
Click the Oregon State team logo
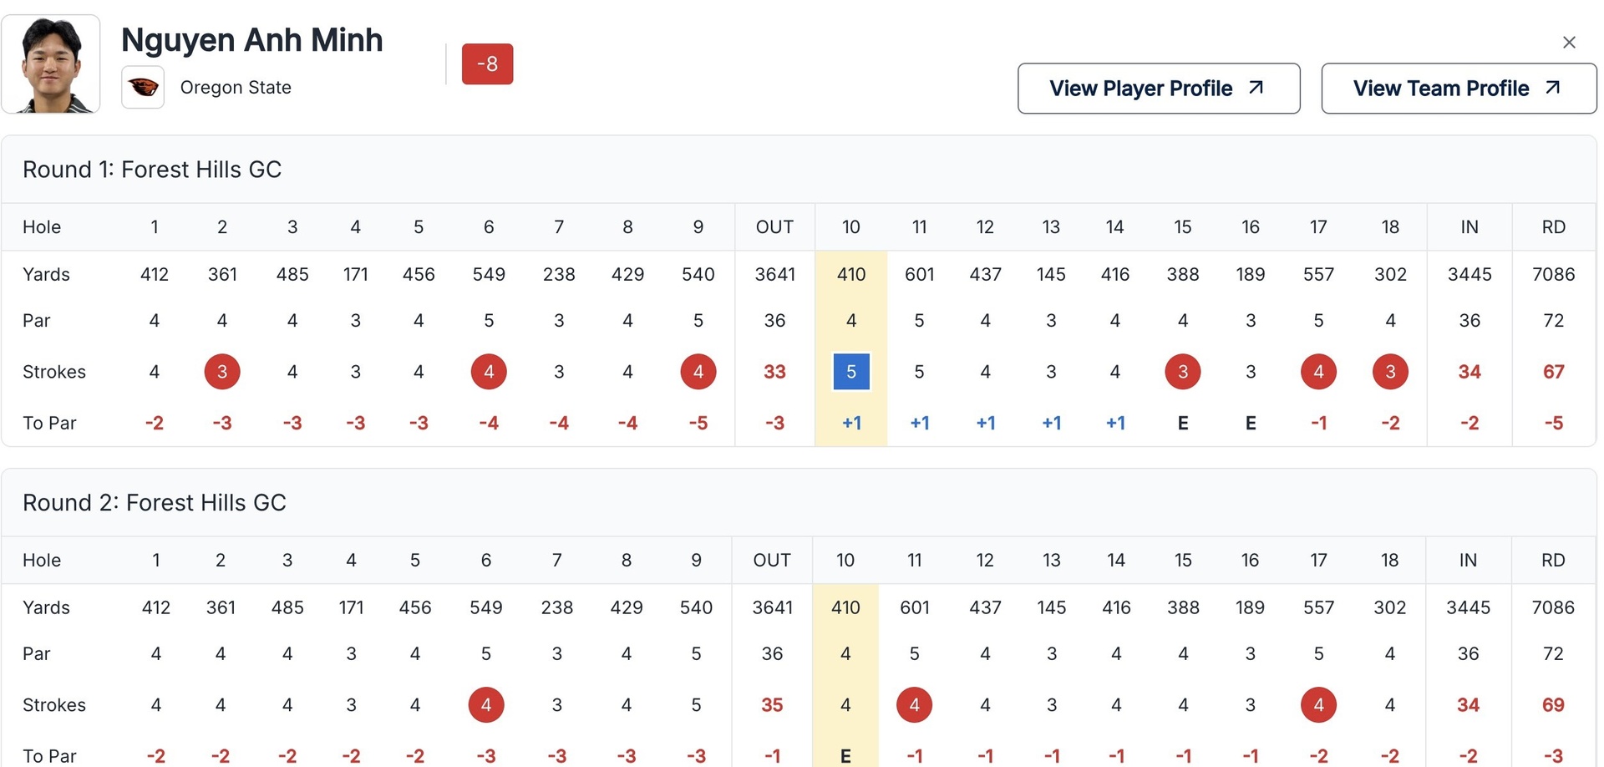click(143, 87)
